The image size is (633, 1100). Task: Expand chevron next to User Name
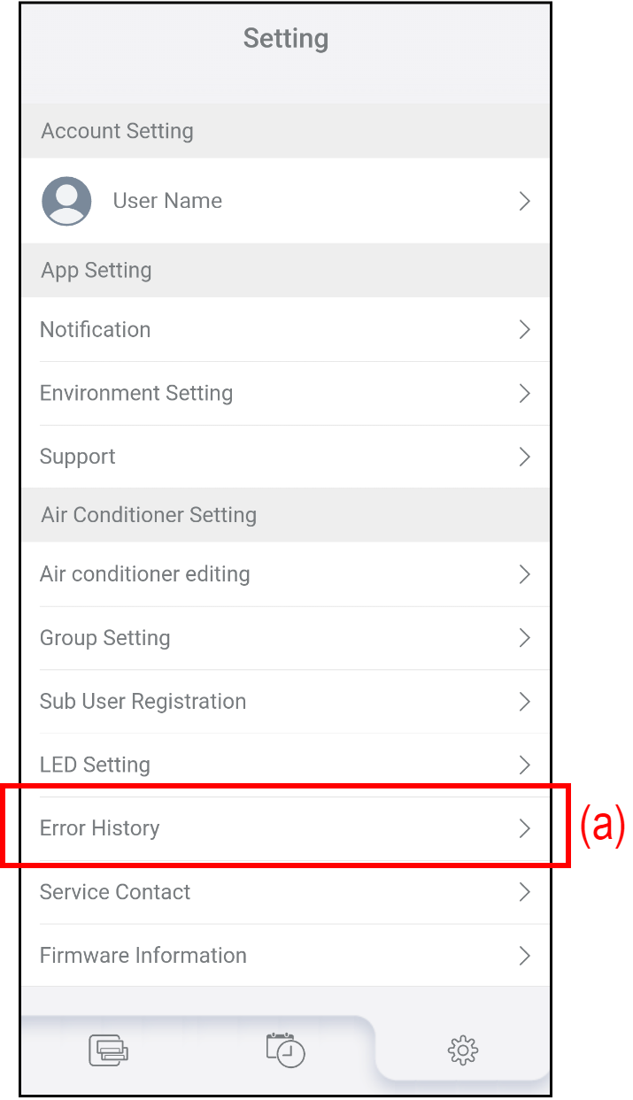(x=524, y=202)
